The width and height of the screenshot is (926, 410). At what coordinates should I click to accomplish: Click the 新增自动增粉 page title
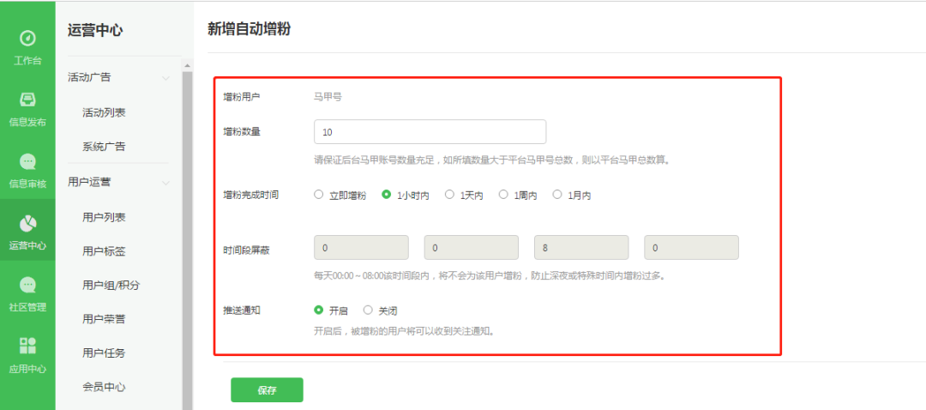click(x=250, y=29)
